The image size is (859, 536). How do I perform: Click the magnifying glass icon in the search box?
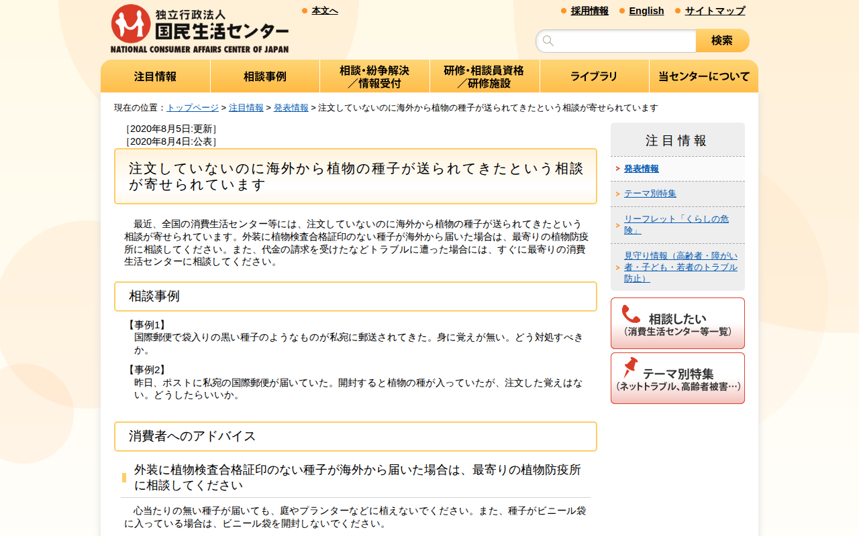(x=548, y=41)
